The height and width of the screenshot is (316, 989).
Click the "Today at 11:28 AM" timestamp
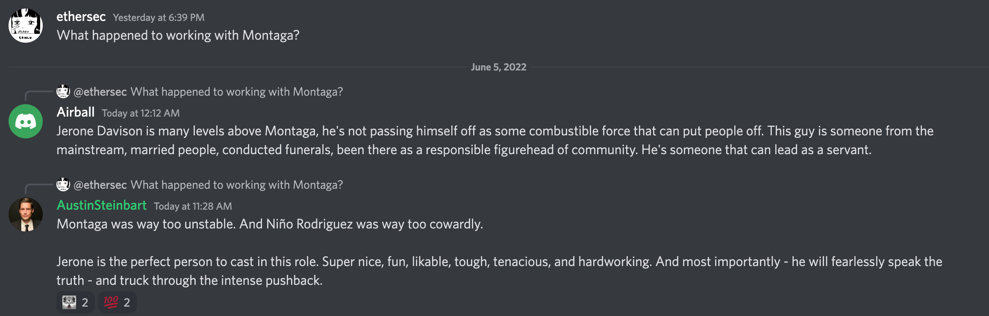(x=193, y=206)
